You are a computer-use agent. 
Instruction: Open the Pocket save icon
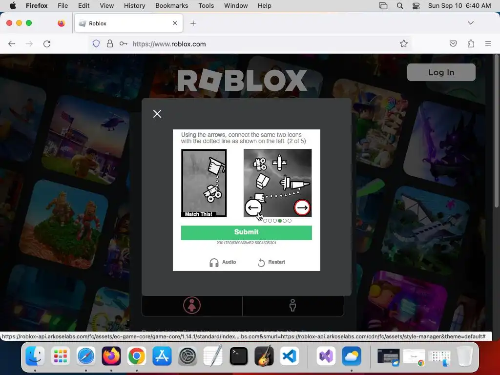coord(453,43)
